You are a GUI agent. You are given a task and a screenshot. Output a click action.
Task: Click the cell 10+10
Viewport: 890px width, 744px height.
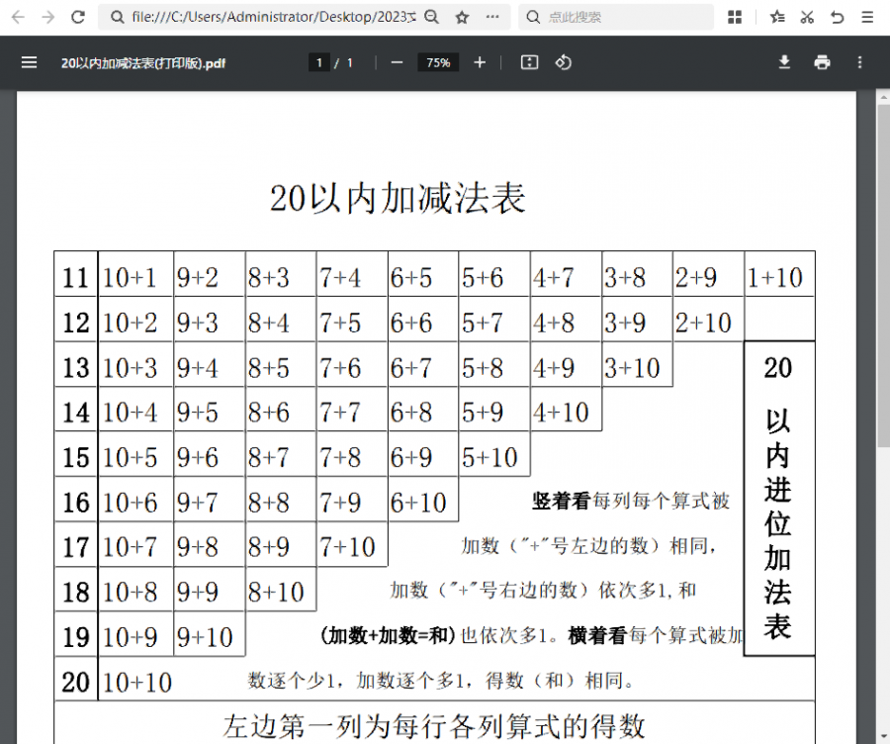pyautogui.click(x=136, y=683)
